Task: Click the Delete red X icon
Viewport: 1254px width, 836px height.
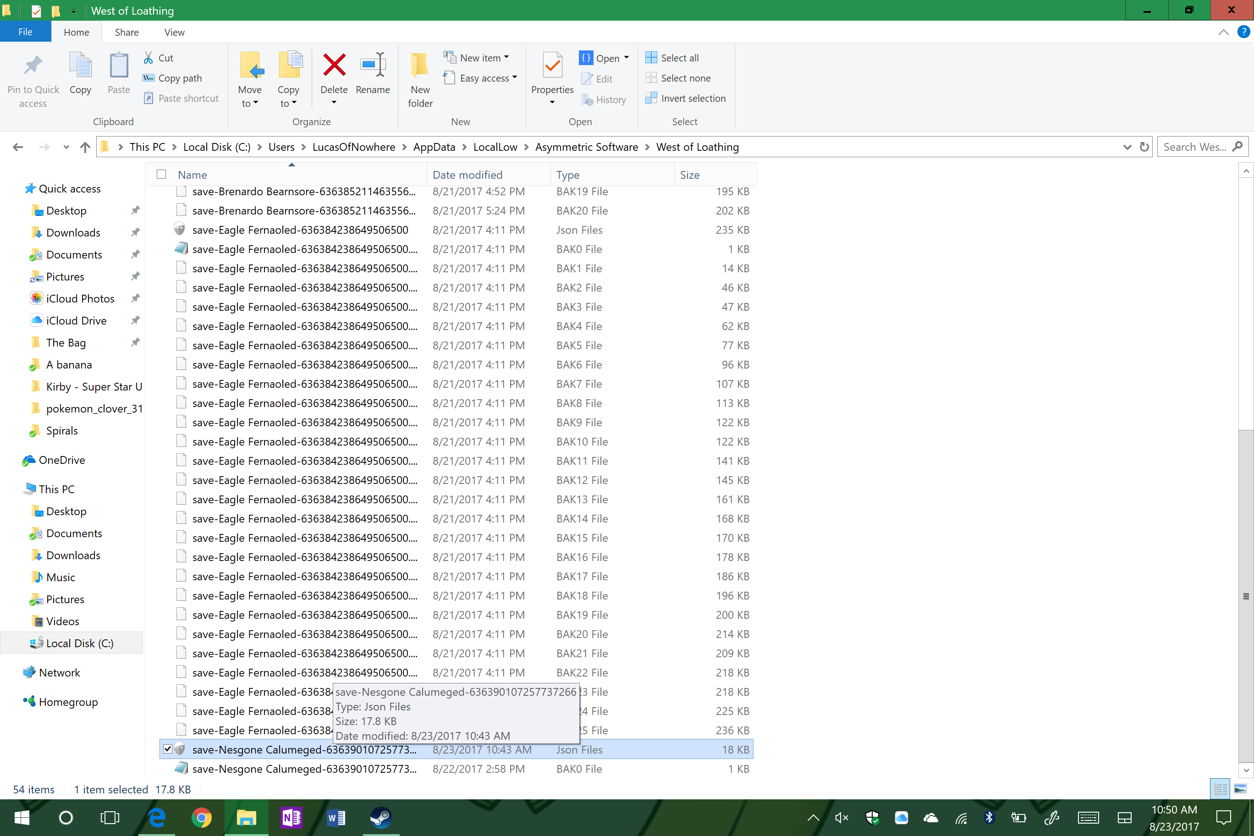Action: click(334, 66)
